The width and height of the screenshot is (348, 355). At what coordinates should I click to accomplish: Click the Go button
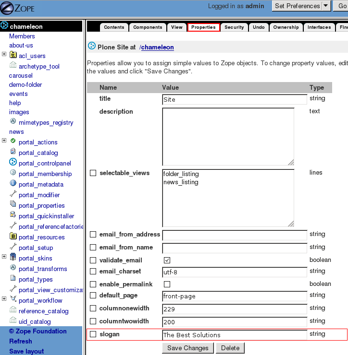(x=341, y=6)
